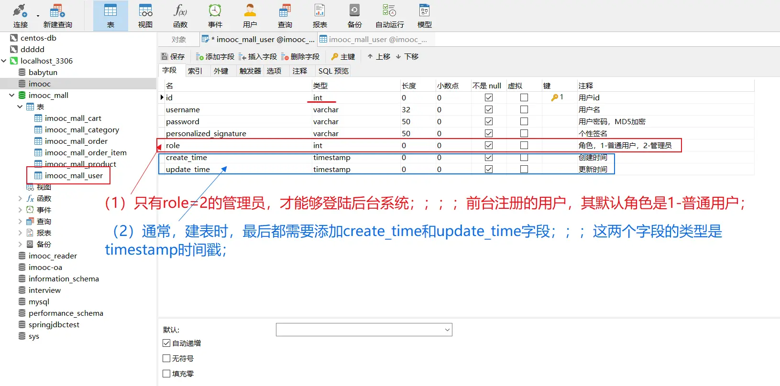Image resolution: width=780 pixels, height=386 pixels.
Task: Uncheck the 自动递增 auto increment checkbox
Action: (x=166, y=343)
